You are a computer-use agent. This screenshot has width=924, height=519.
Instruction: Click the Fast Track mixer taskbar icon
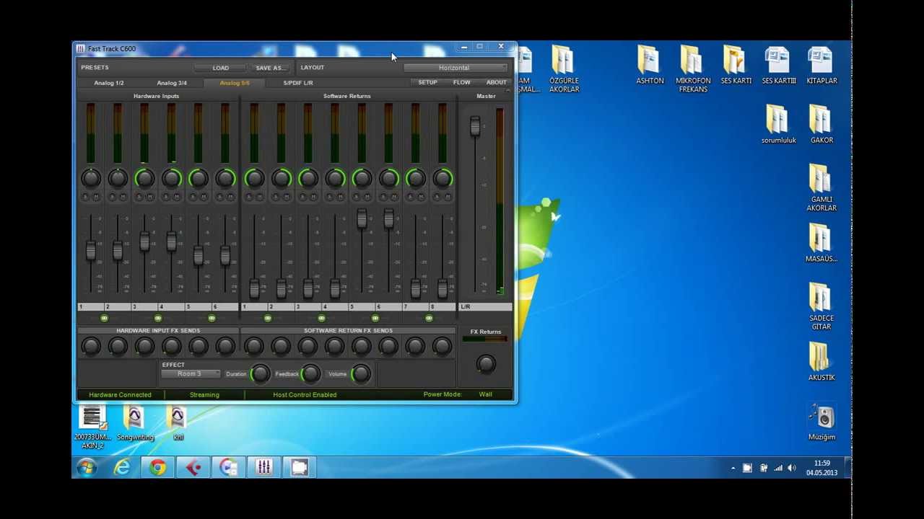263,467
